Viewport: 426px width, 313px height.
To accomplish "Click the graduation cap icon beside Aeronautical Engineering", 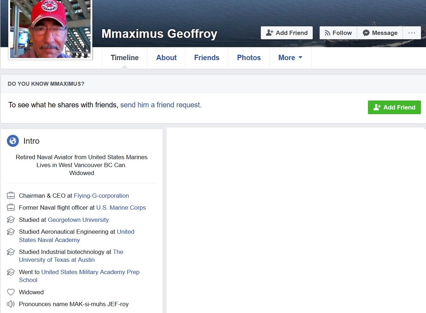I will 11,232.
